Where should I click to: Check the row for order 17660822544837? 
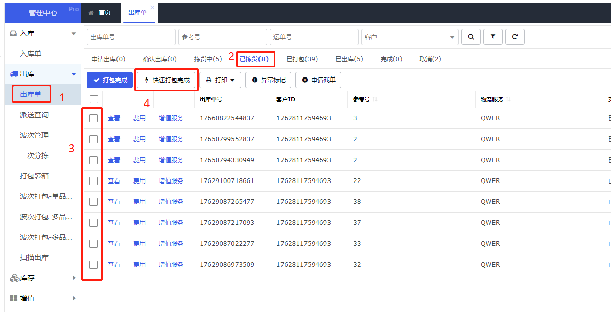93,118
